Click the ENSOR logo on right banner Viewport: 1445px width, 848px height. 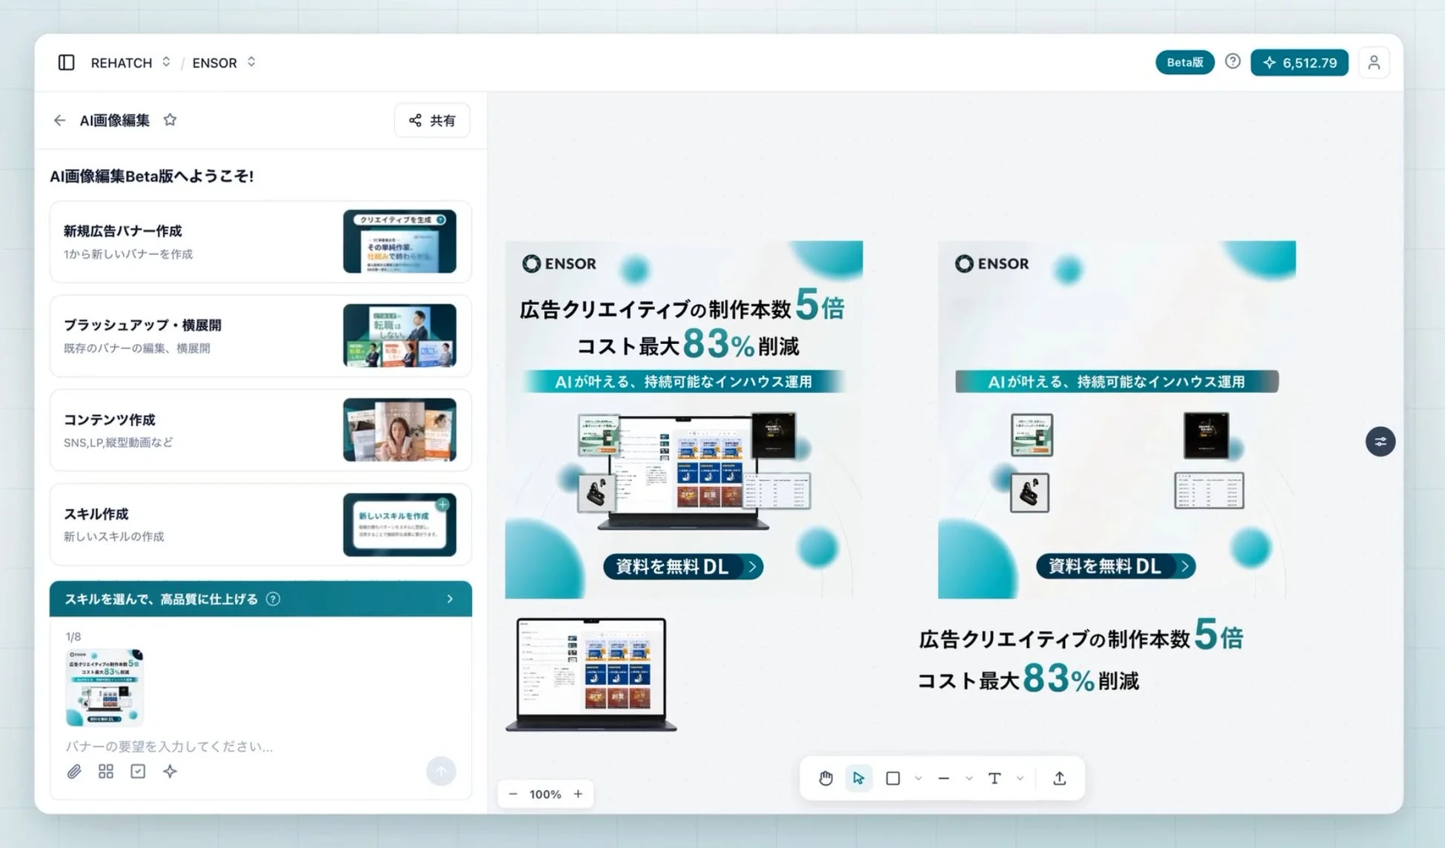tap(992, 264)
